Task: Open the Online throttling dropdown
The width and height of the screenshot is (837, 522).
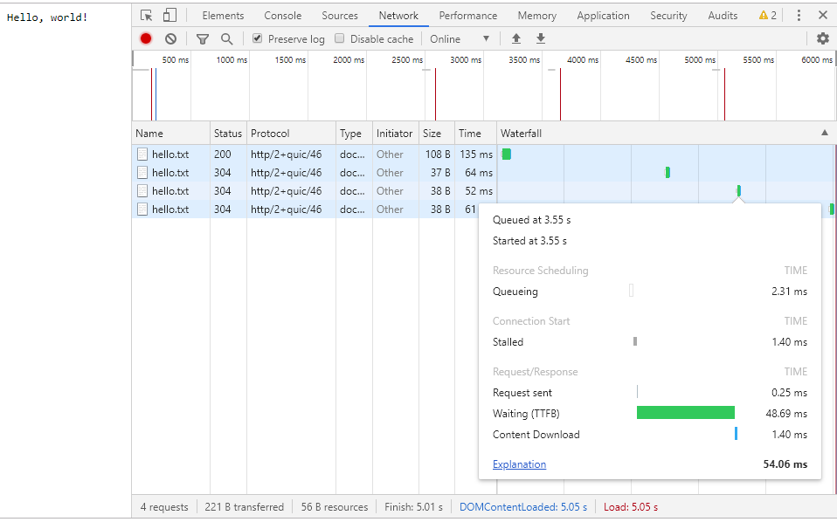Action: [460, 39]
